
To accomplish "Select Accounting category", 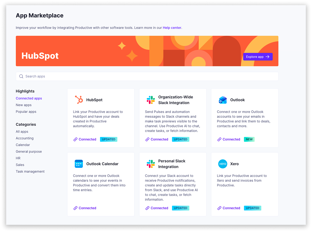I will (x=25, y=138).
